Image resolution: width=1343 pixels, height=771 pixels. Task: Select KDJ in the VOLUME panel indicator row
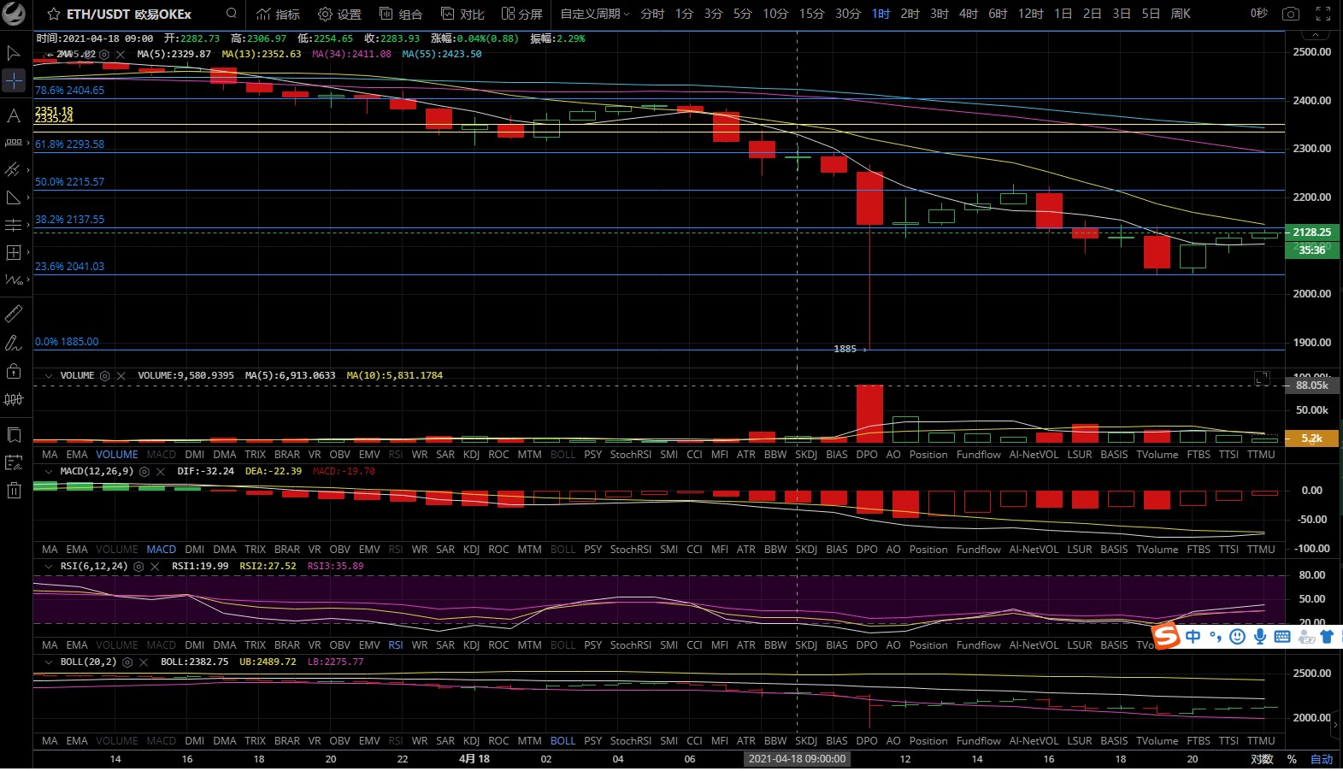(x=471, y=455)
